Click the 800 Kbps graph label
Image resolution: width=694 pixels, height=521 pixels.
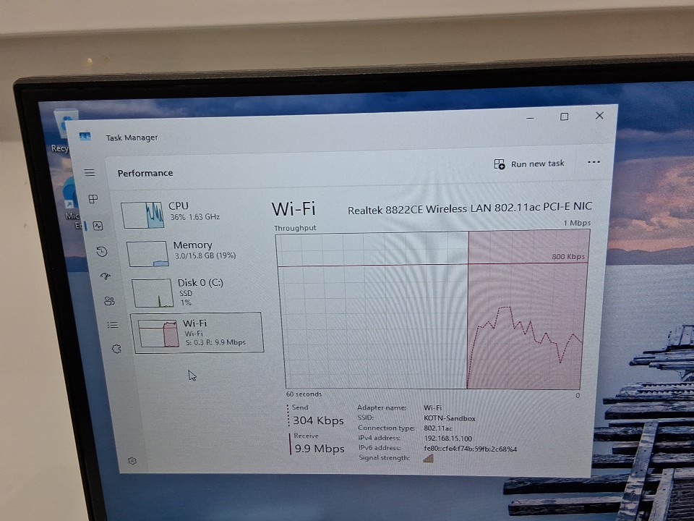point(568,256)
